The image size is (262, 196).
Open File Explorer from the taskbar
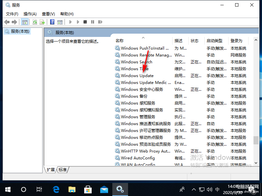(x=72, y=189)
